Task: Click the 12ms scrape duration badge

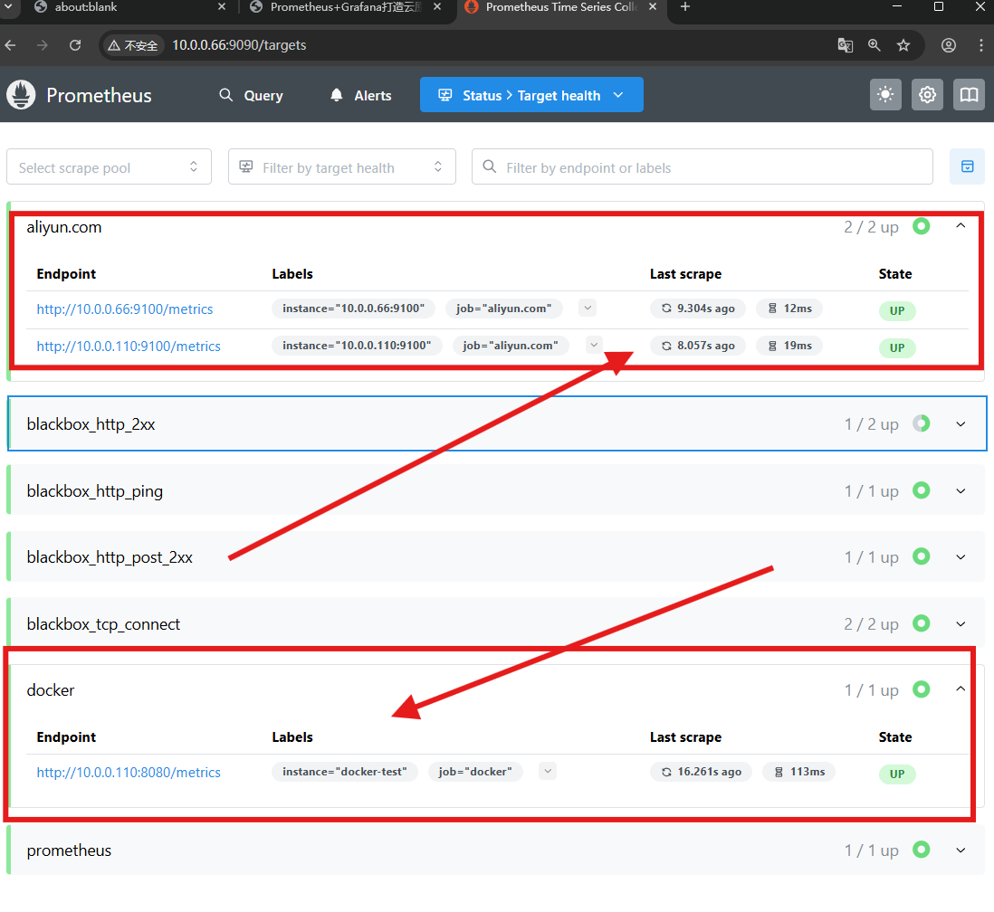Action: pos(790,308)
